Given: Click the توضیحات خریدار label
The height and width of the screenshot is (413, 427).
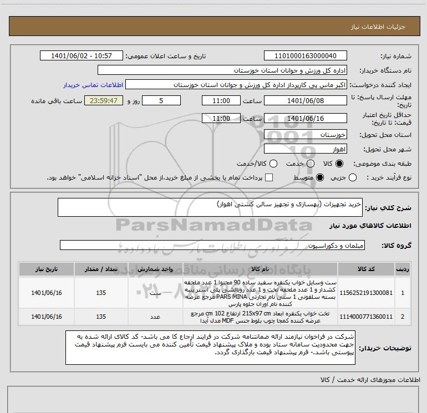Looking at the screenshot, I should click(x=385, y=348).
